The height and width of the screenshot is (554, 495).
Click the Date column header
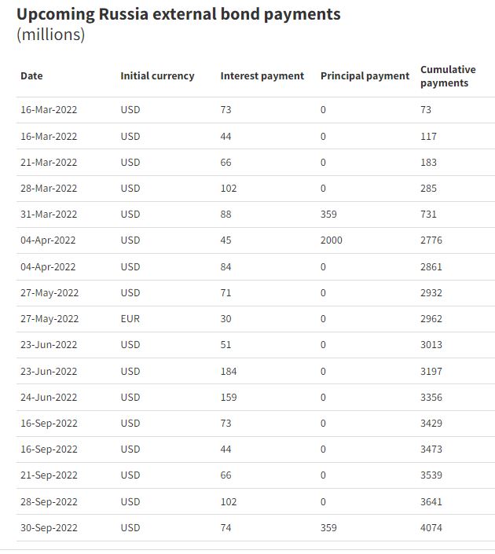coord(32,76)
